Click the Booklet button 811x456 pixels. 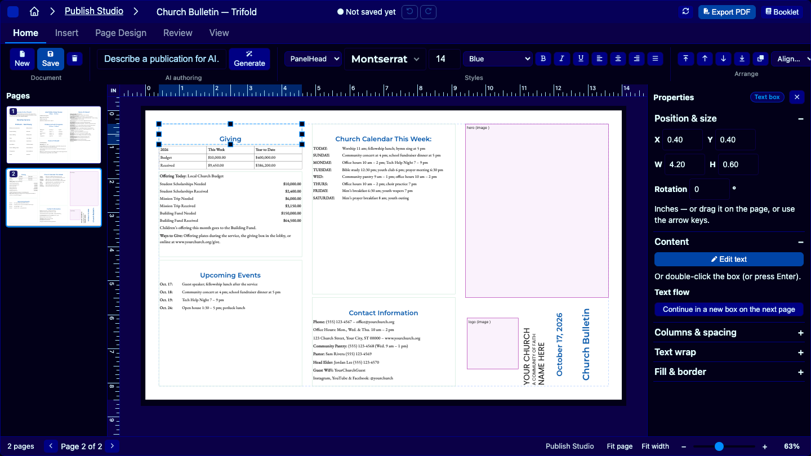[x=782, y=12]
